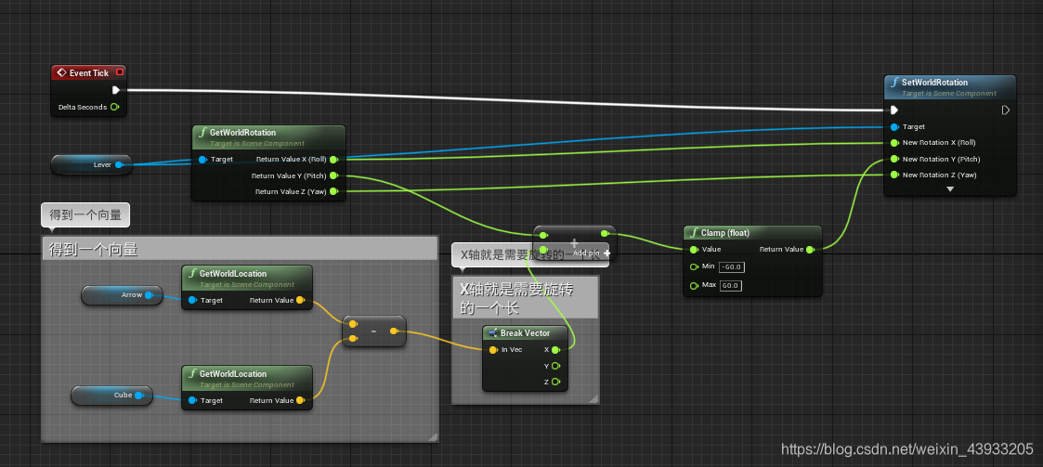Click the GetWorldRotation Target input pin

[x=202, y=159]
